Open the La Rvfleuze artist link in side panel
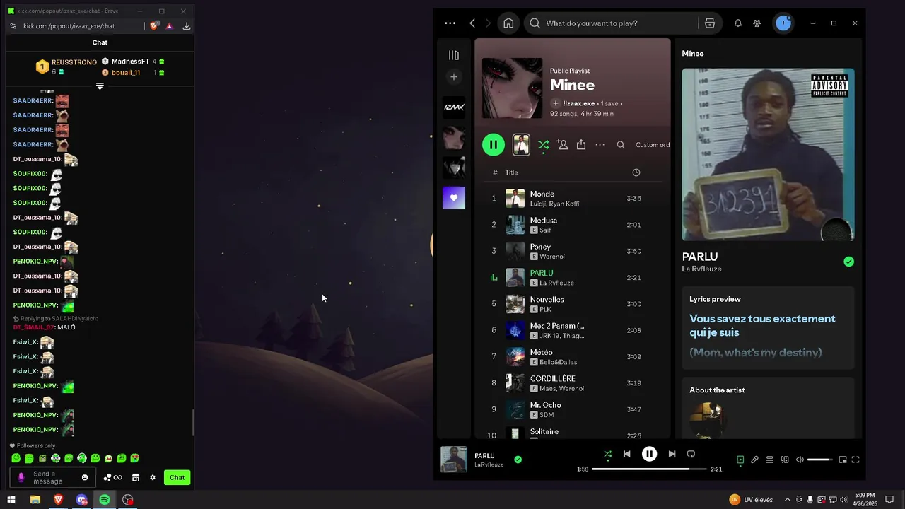Viewport: 905px width, 509px height. [701, 269]
